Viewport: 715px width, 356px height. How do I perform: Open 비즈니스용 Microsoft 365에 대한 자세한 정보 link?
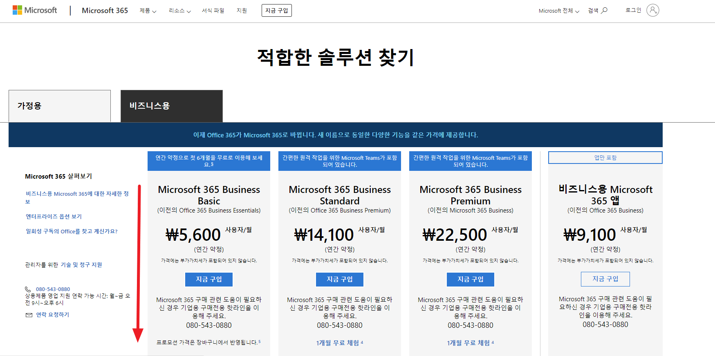pos(77,197)
